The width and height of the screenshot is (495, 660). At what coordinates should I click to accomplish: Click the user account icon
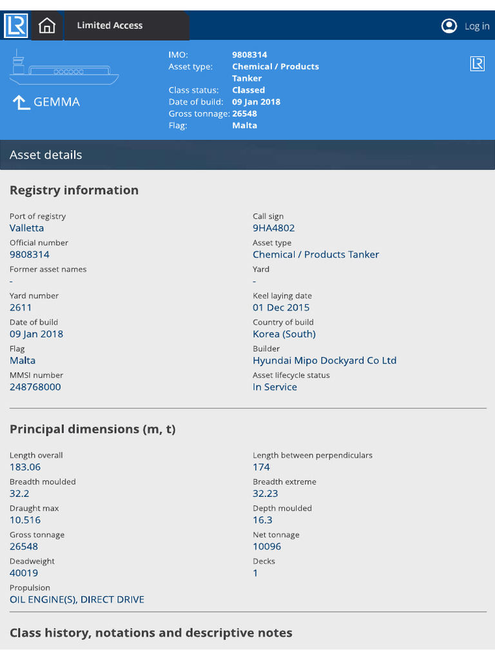(x=449, y=26)
